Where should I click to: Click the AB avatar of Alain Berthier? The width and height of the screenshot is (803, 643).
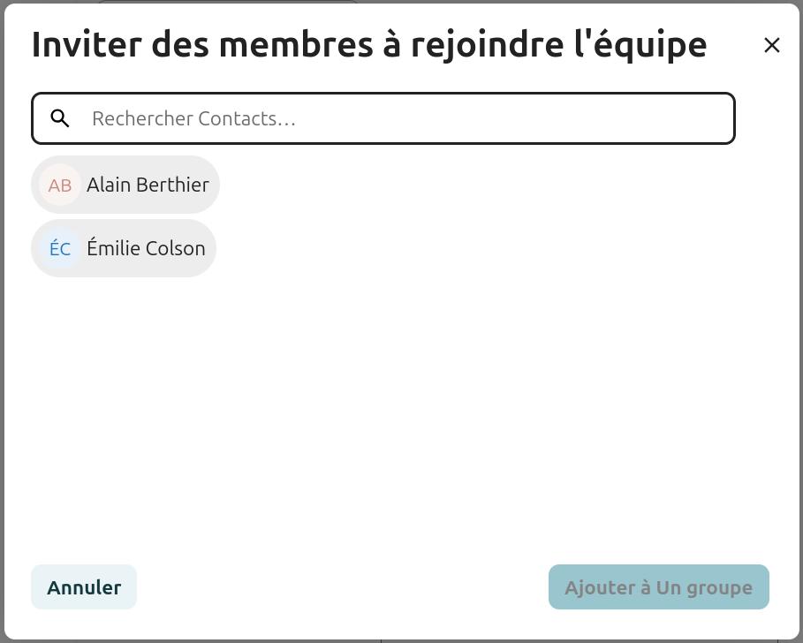click(60, 185)
